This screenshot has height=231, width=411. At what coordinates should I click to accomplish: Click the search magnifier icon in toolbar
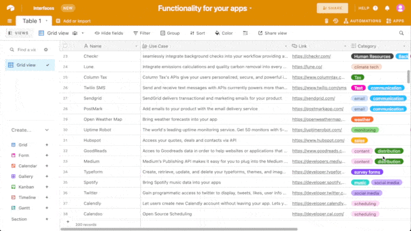(401, 33)
